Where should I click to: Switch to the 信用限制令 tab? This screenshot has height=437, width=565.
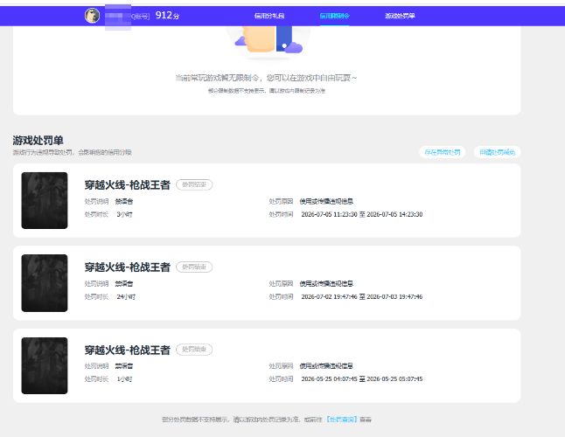334,16
